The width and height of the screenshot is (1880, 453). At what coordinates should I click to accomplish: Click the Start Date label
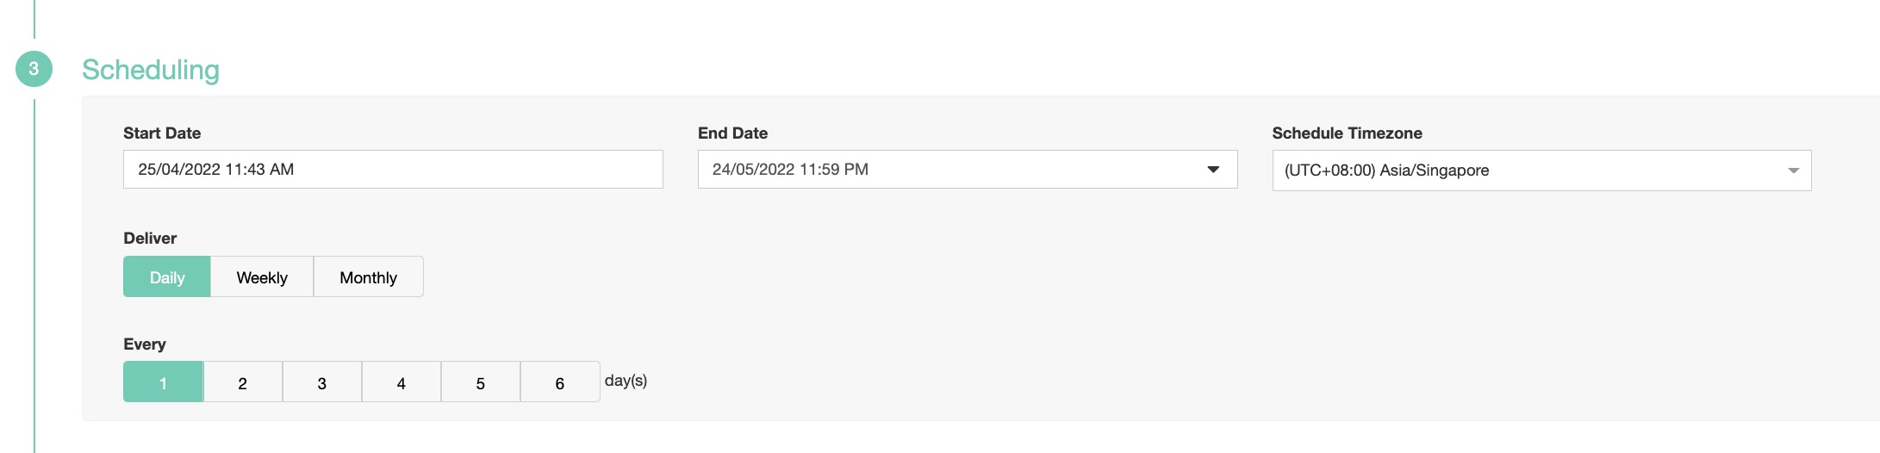point(162,133)
